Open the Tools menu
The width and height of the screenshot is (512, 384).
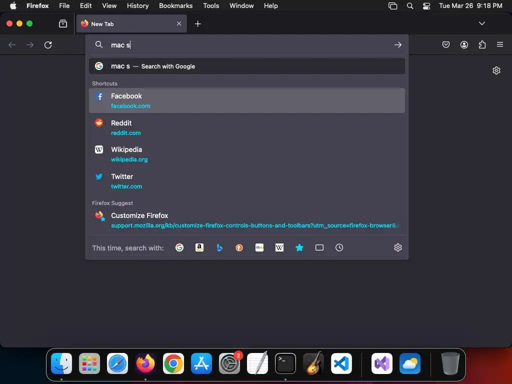coord(211,5)
